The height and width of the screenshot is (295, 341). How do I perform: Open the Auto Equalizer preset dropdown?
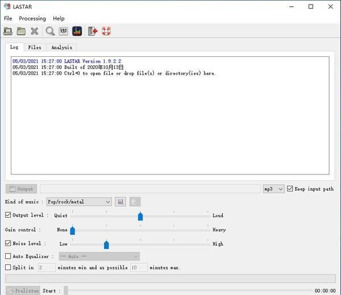tap(99, 256)
